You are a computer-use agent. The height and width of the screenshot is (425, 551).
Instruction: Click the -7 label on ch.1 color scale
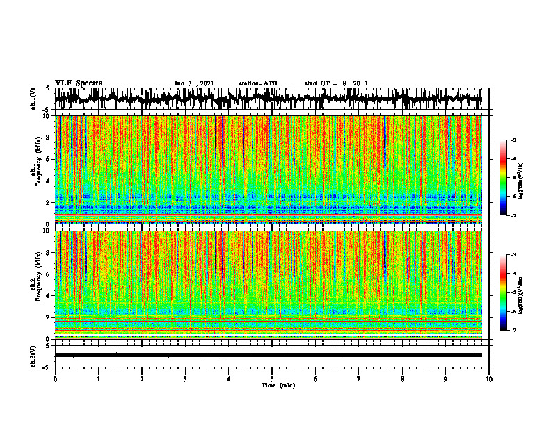click(x=513, y=215)
